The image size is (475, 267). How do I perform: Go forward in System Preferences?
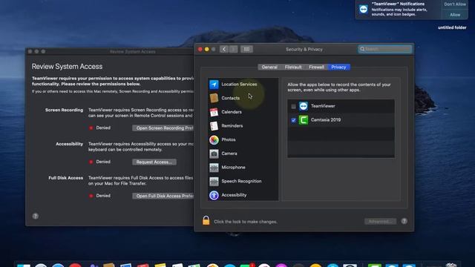233,49
